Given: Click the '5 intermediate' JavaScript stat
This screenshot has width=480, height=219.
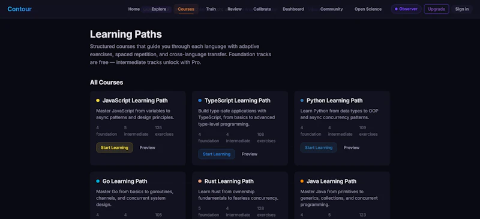Looking at the screenshot, I should coord(136,130).
